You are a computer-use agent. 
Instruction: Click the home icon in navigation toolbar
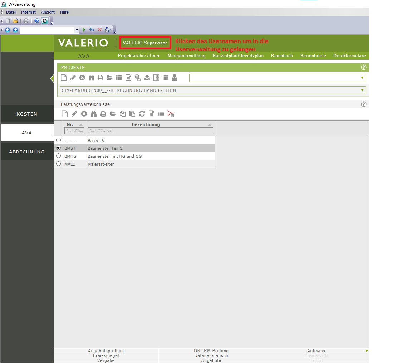tap(107, 30)
